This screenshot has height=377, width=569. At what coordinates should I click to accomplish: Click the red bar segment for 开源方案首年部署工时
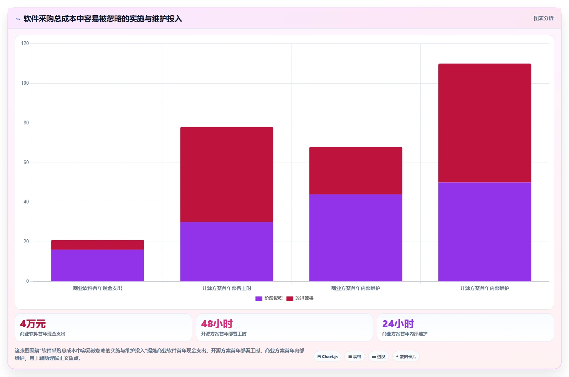coord(227,174)
